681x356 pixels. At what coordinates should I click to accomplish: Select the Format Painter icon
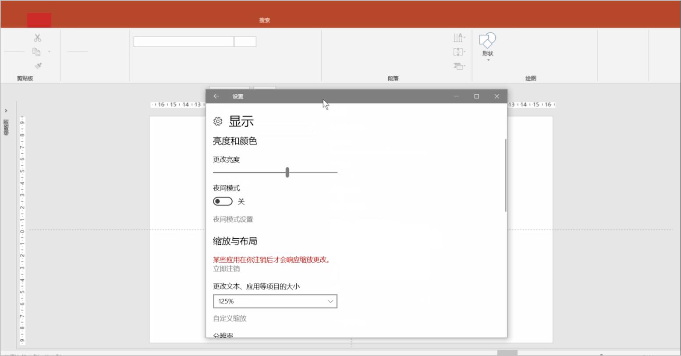click(38, 66)
